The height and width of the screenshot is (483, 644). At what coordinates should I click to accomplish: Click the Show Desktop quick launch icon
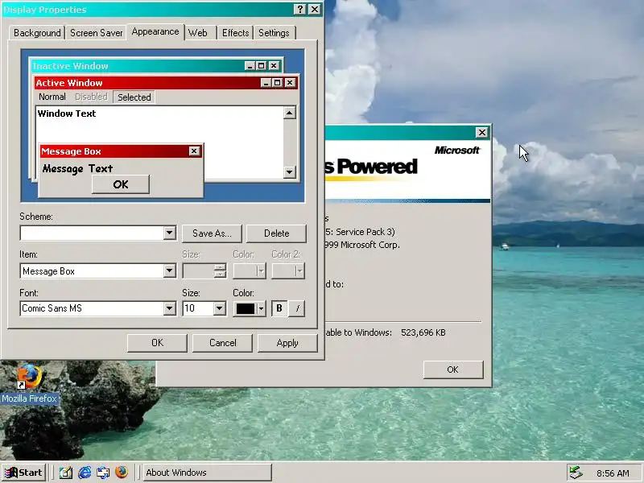tap(66, 473)
